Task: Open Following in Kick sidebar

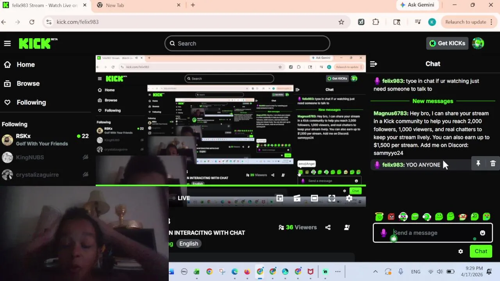Action: click(x=31, y=102)
